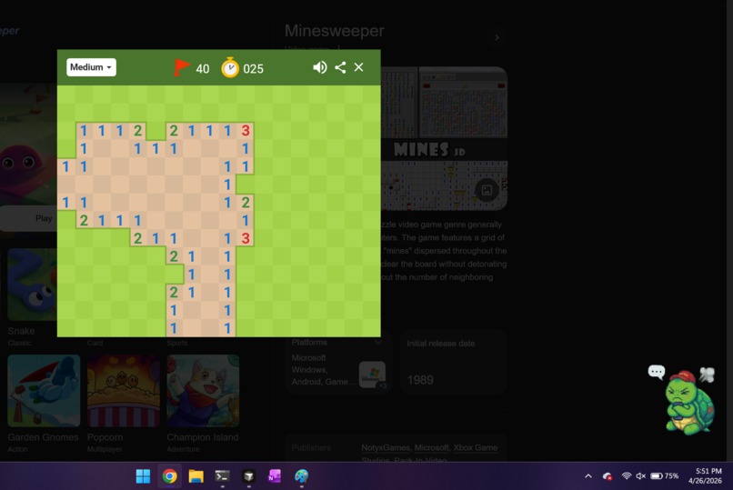Check the battery 75% indicator

pos(664,476)
